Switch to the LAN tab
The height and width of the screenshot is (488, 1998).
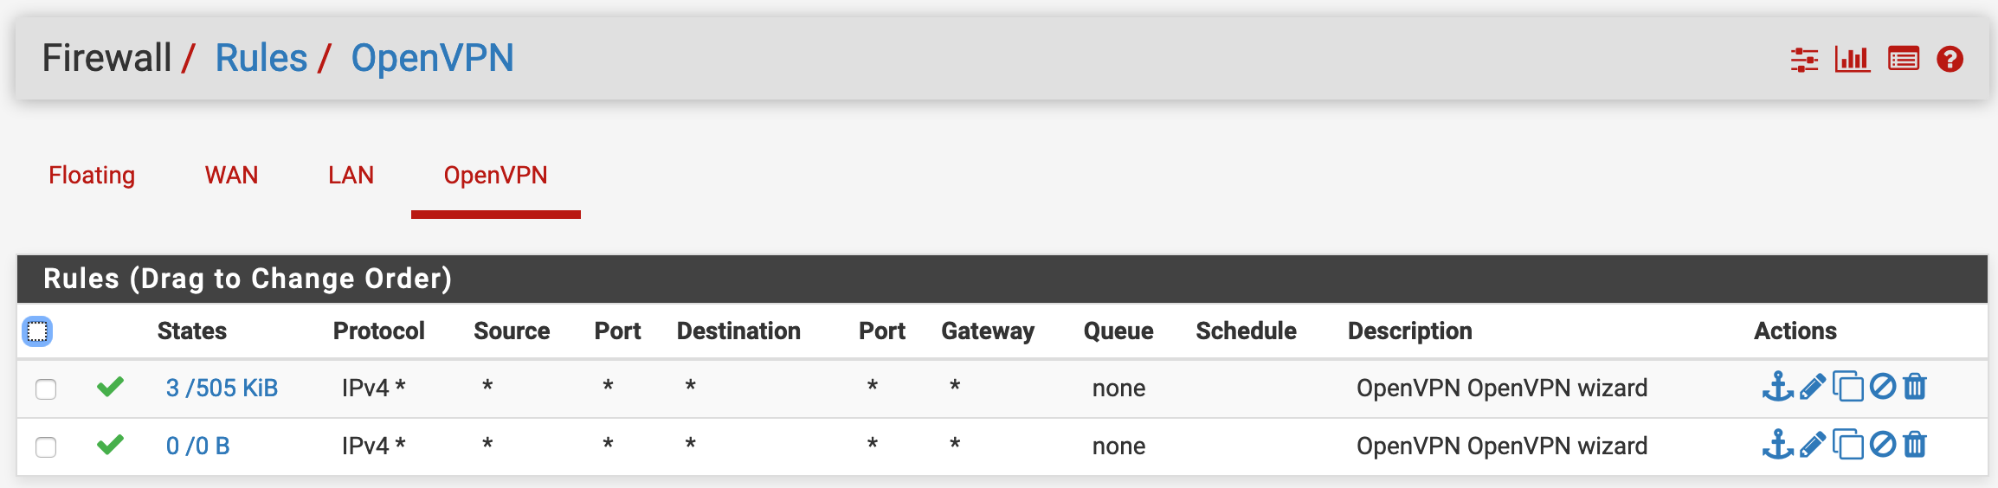click(x=351, y=175)
